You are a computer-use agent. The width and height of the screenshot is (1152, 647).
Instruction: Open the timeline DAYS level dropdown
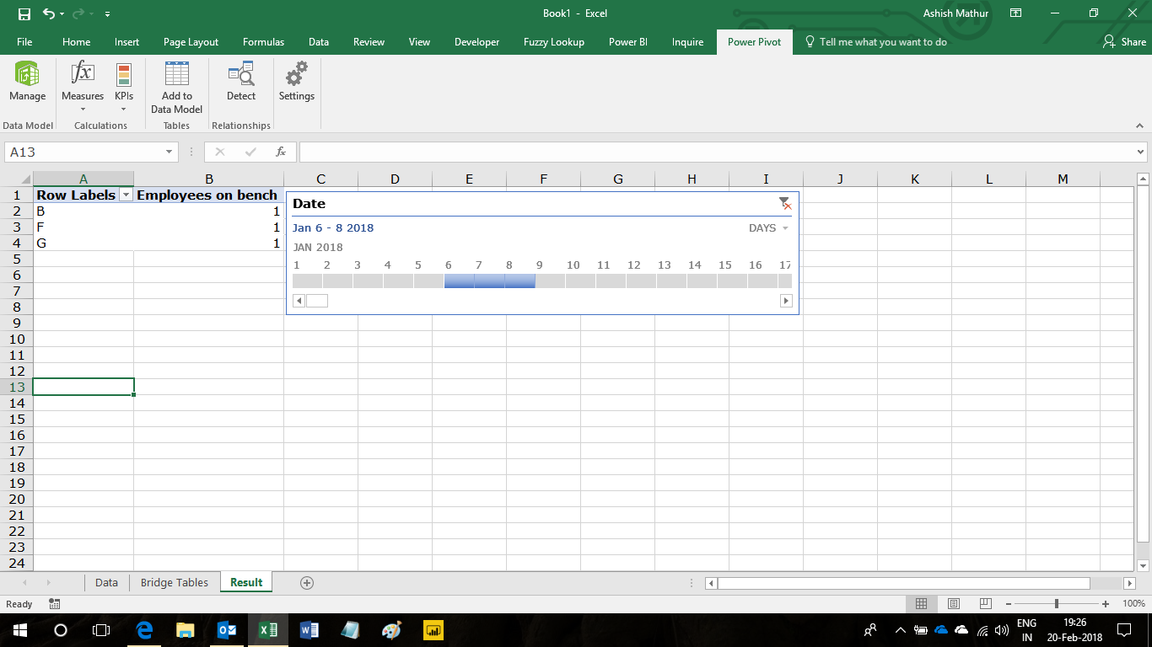(x=768, y=228)
